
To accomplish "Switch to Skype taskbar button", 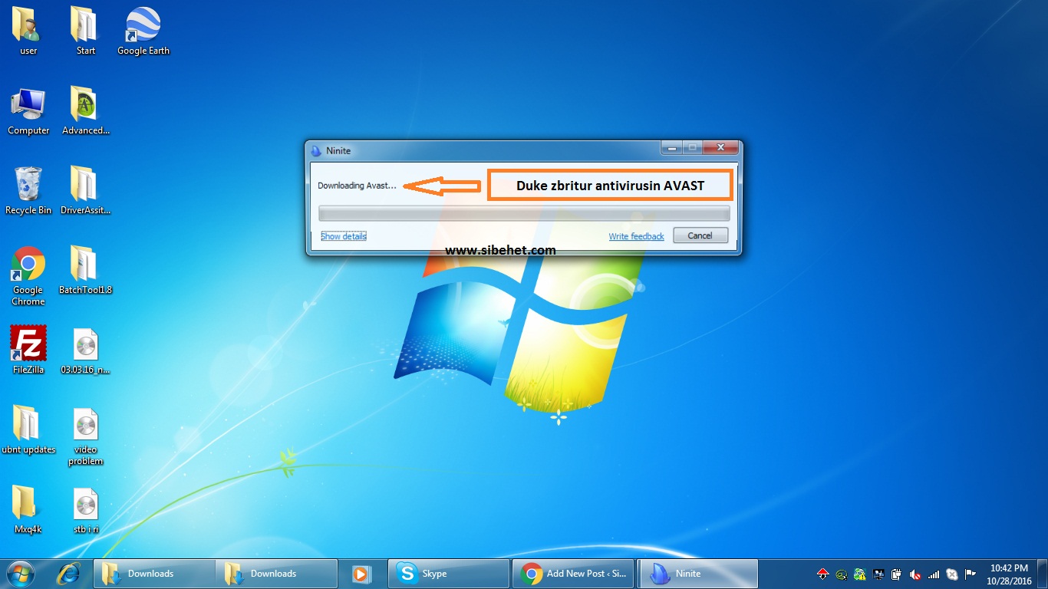I will 449,574.
